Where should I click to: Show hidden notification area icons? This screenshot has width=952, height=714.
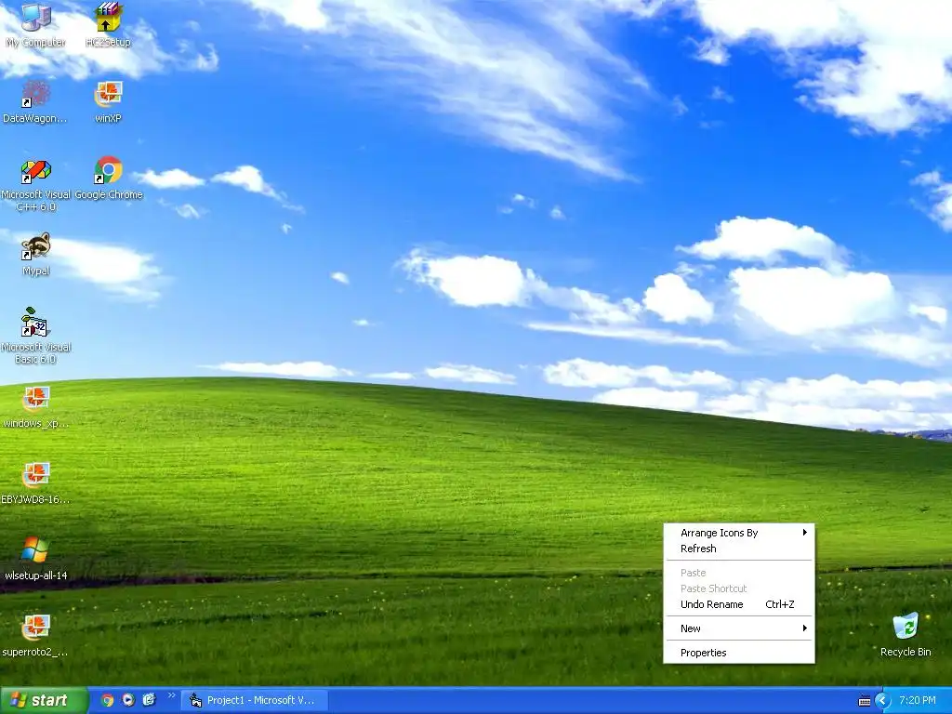click(882, 700)
